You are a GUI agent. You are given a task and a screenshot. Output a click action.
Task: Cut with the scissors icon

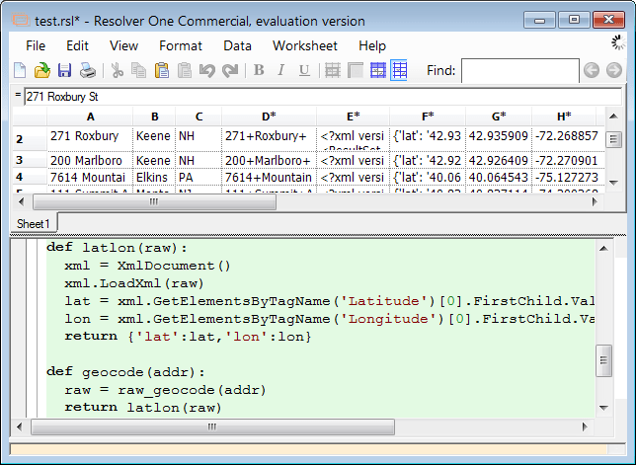[118, 70]
